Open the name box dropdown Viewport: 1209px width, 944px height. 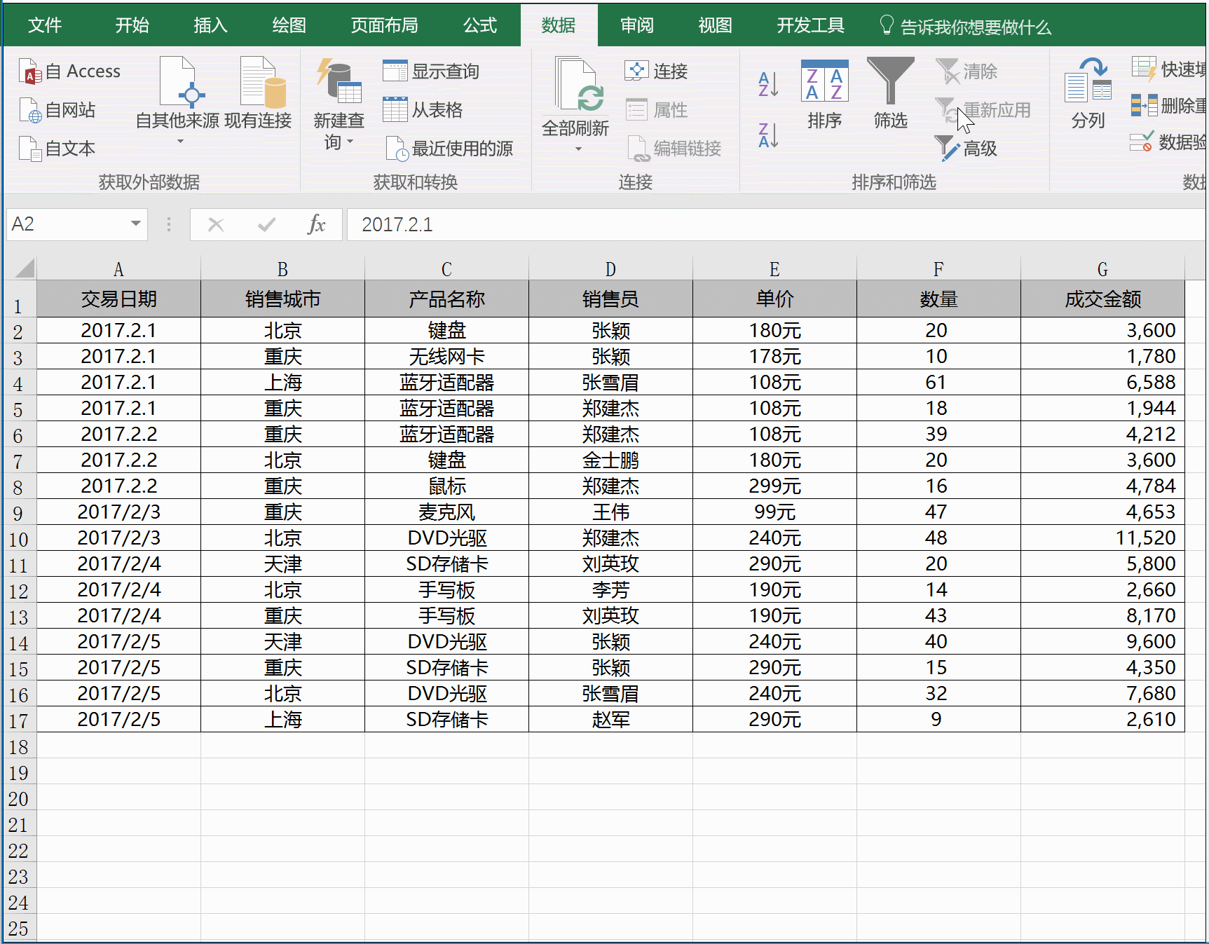135,224
